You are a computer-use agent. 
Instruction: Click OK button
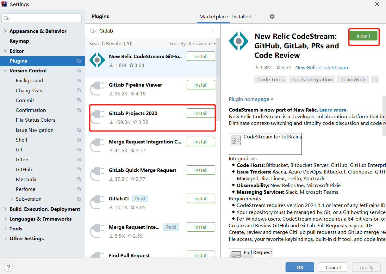[300, 267]
